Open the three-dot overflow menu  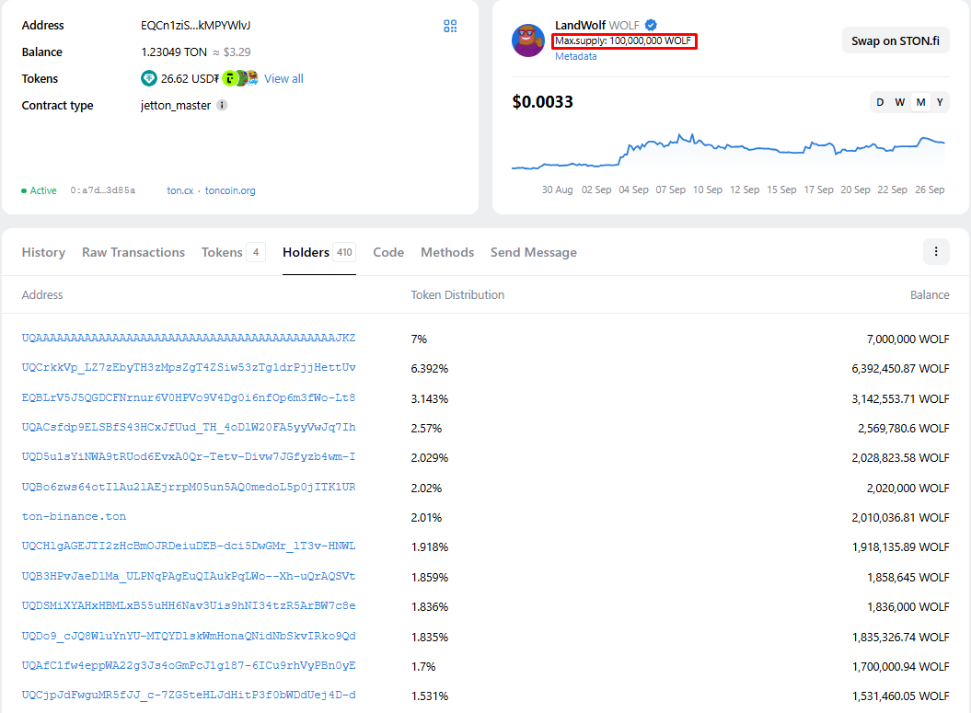[936, 251]
